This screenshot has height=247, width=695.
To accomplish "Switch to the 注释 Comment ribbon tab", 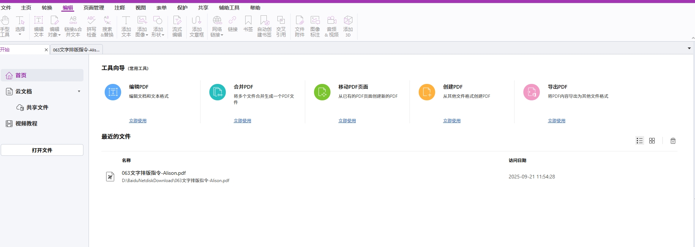I will point(120,8).
